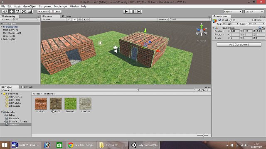Screen dimensions: 266x149
Task: Select the Grass001 texture thumbnail
Action: 70,103
